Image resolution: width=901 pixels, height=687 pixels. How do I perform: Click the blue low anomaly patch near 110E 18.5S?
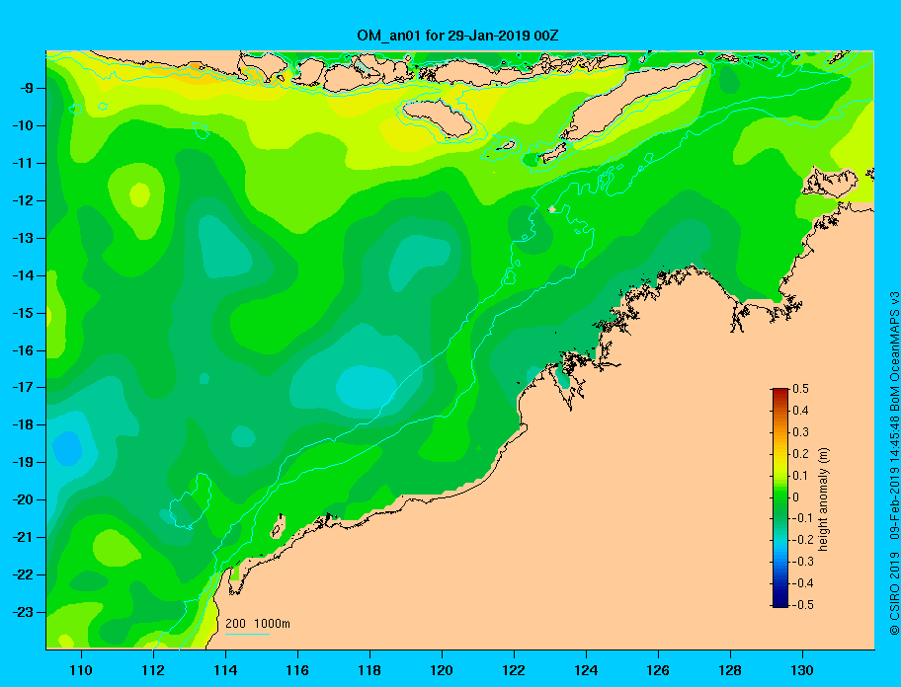[x=67, y=448]
